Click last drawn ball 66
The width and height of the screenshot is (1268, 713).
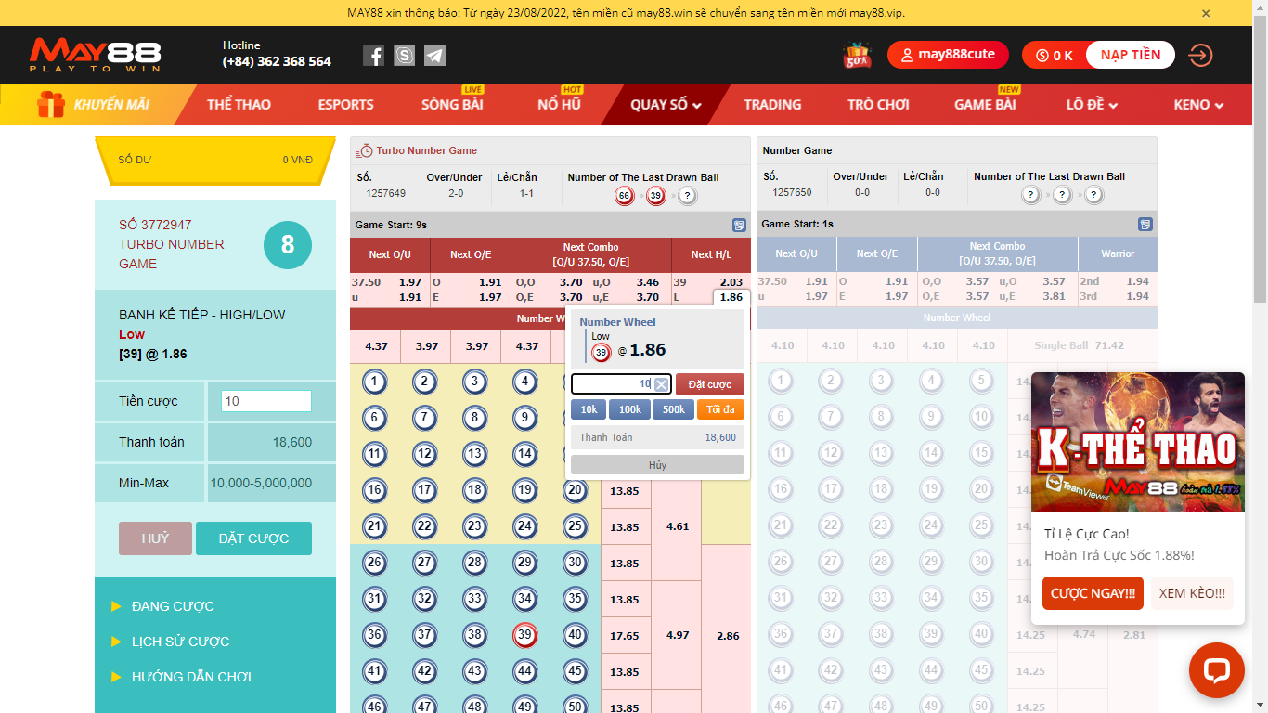point(625,196)
